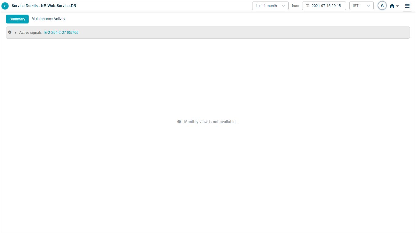The height and width of the screenshot is (234, 416).
Task: Click the chevron arrow in Last 1 month box
Action: (x=284, y=6)
